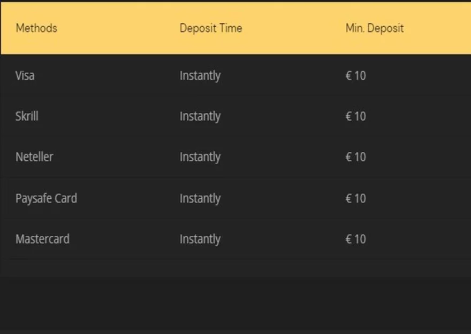Click the € 10 amount for Visa

(356, 76)
